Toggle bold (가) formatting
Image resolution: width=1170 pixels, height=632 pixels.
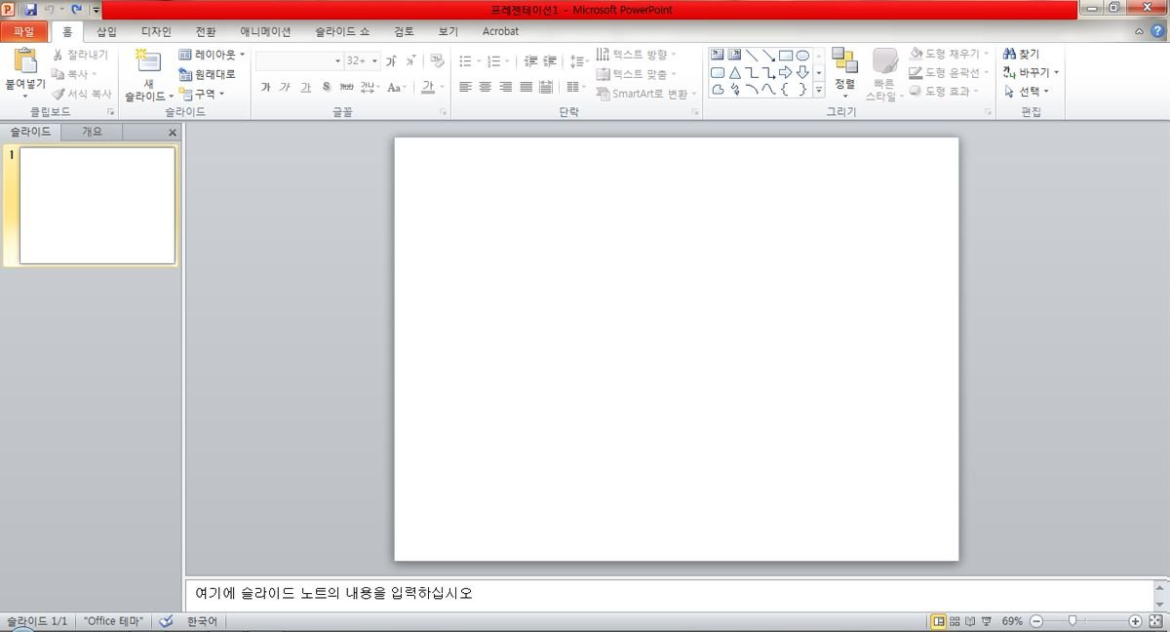click(265, 87)
